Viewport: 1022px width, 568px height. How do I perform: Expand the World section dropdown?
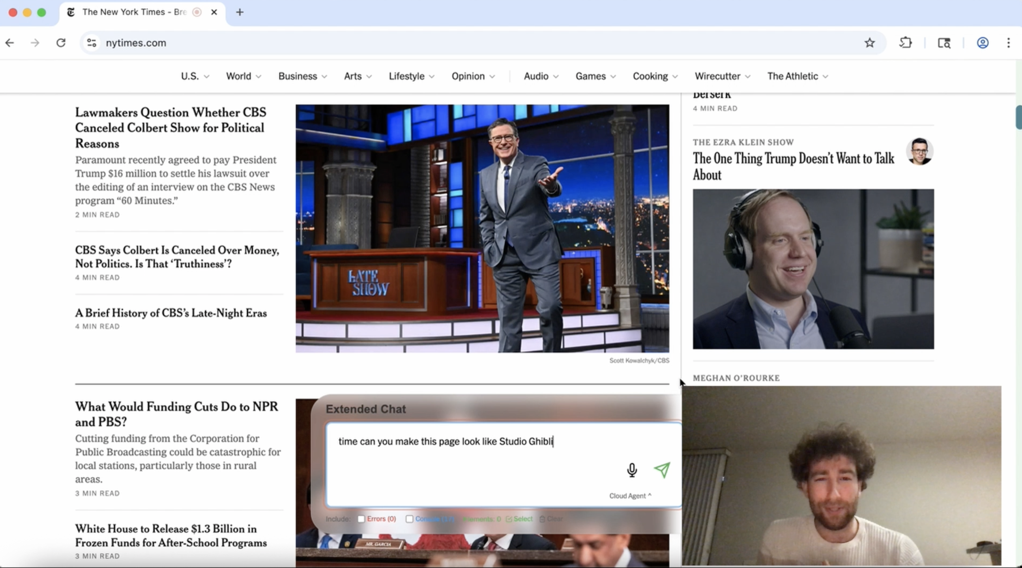243,76
